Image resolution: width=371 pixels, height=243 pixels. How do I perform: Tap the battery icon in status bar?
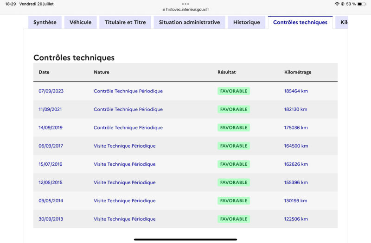(361, 4)
